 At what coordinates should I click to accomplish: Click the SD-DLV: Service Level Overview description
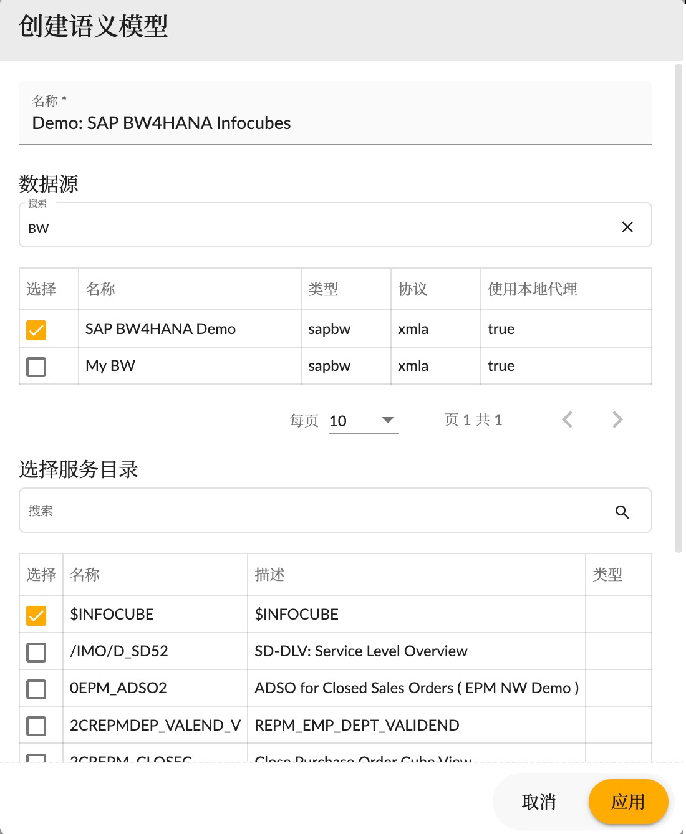click(x=360, y=651)
